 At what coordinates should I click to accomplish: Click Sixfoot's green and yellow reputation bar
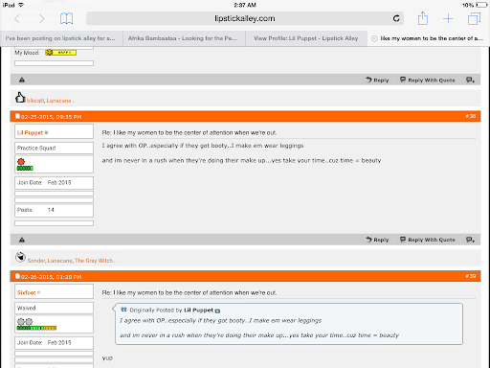click(x=36, y=328)
